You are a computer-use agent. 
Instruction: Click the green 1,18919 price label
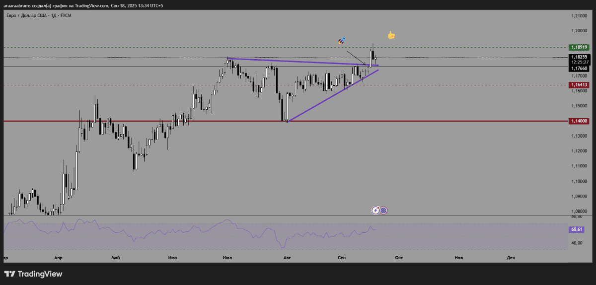tap(579, 47)
